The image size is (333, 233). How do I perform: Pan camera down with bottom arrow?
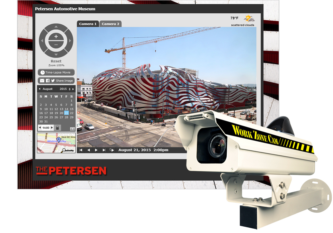[x=56, y=54]
